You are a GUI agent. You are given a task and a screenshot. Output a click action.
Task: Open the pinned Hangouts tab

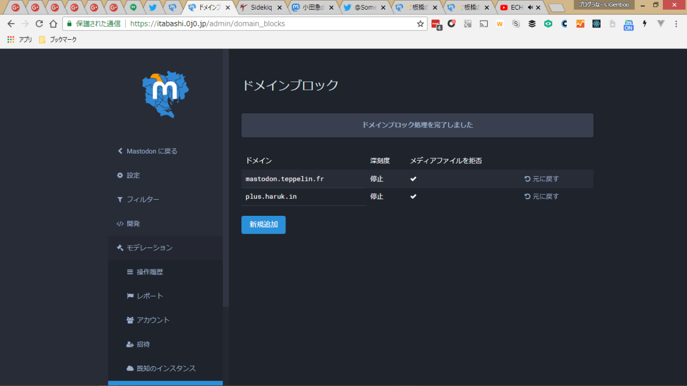[133, 8]
